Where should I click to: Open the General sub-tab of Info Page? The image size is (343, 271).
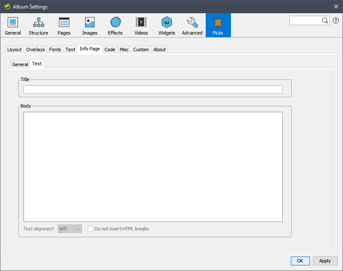[20, 64]
